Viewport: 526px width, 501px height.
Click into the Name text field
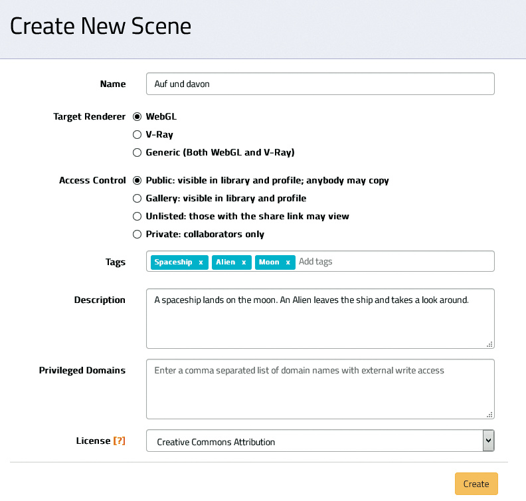(320, 84)
